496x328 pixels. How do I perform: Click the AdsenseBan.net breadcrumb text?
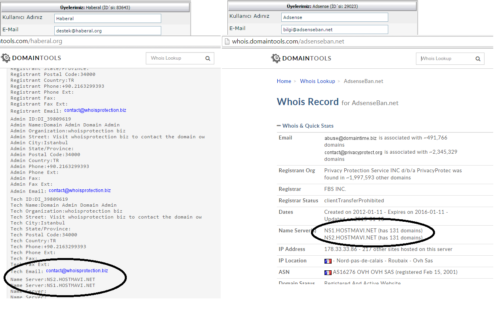363,81
